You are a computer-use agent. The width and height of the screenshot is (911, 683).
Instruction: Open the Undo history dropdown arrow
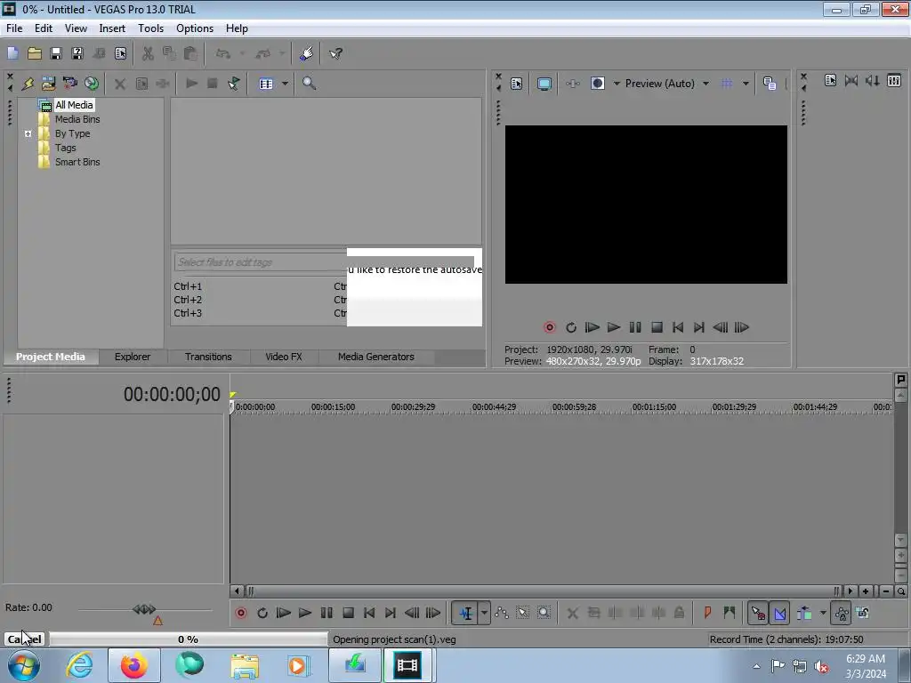242,53
